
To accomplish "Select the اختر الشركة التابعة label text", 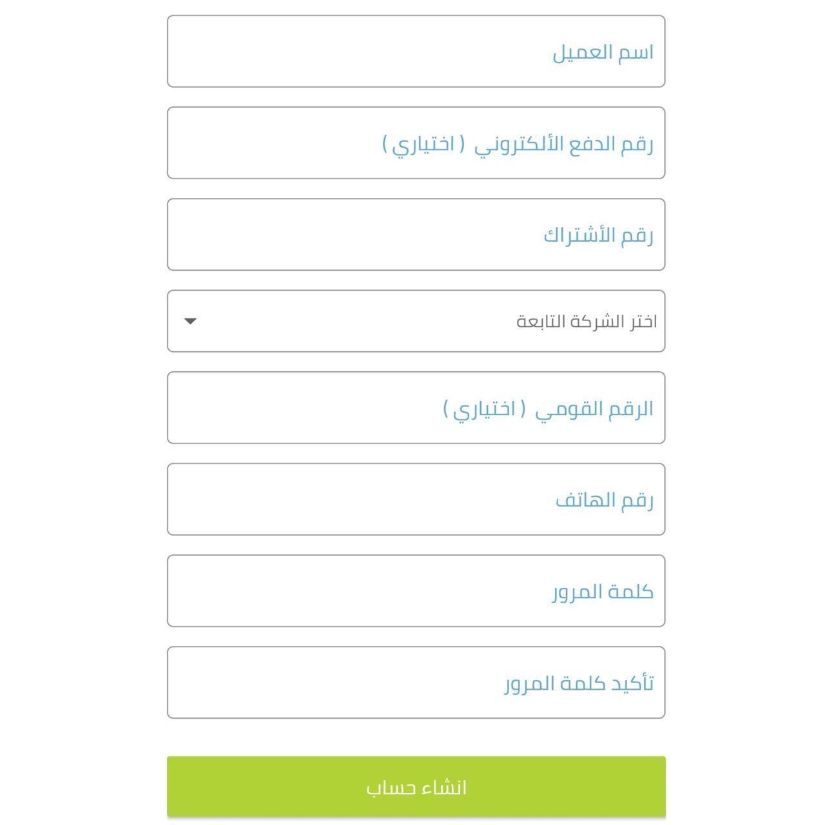I will pyautogui.click(x=587, y=321).
